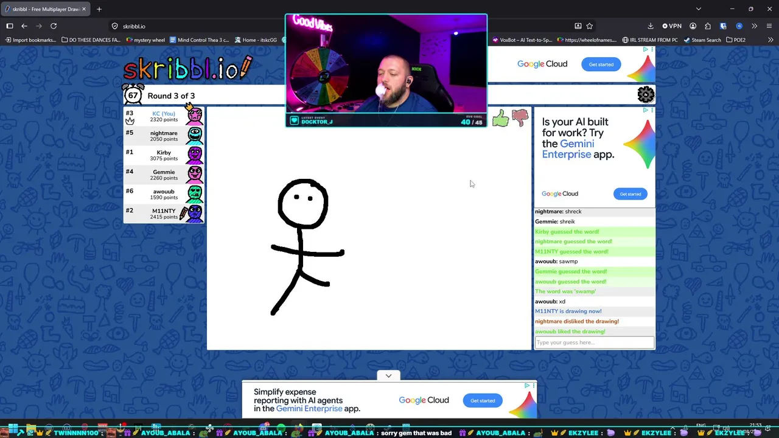Viewport: 779px width, 438px height.
Task: Select KC (You) player avatar
Action: pyautogui.click(x=195, y=116)
